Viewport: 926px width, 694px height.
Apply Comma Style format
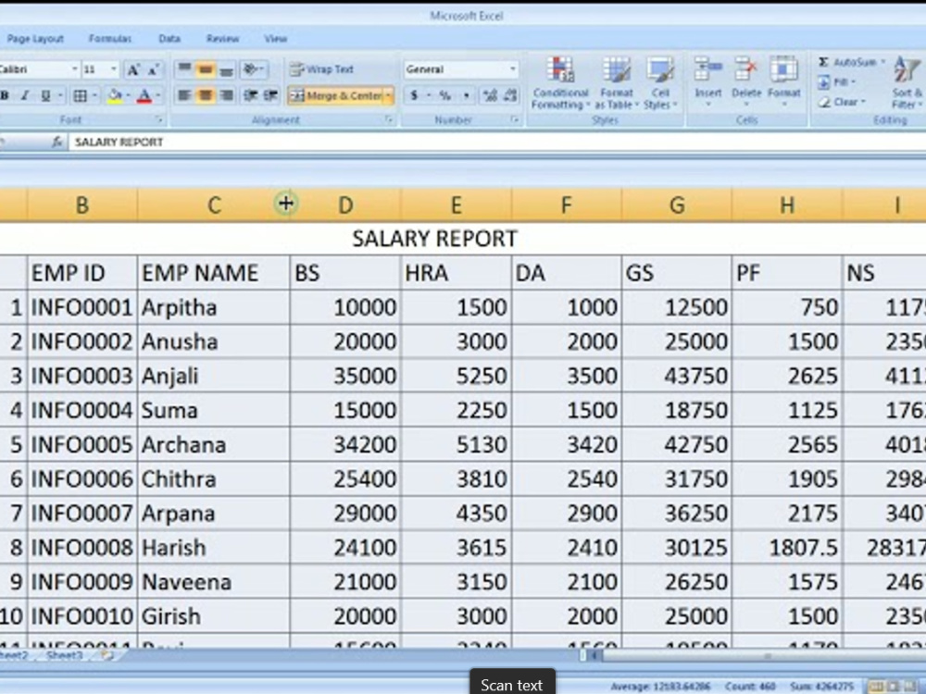[467, 95]
